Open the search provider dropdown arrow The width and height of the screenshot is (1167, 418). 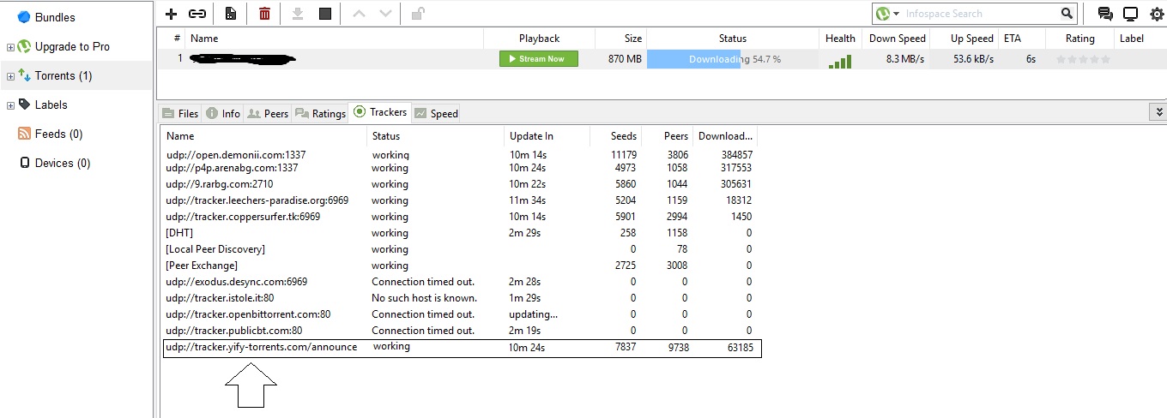coord(897,14)
